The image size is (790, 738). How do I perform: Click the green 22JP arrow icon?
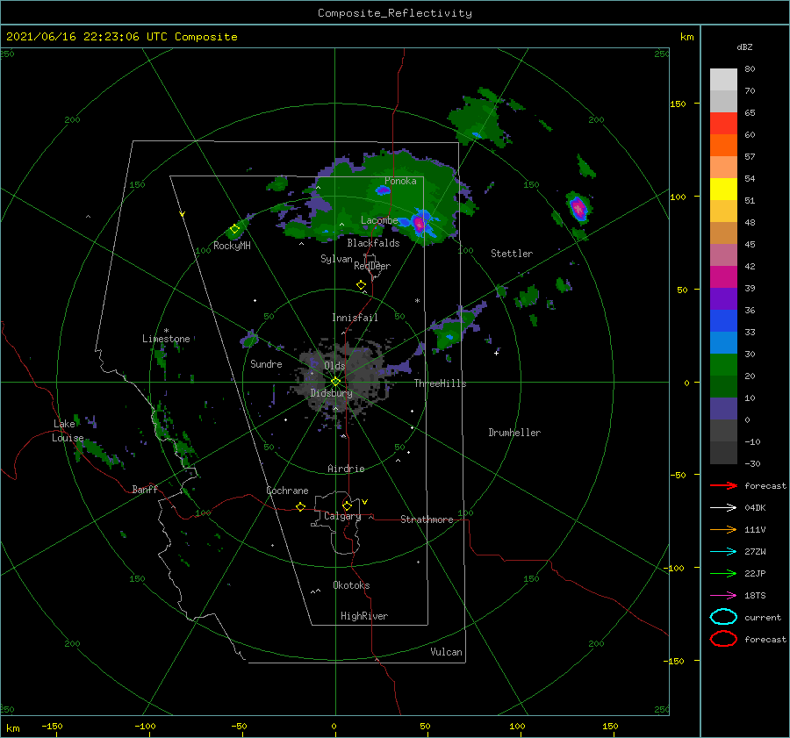point(723,573)
